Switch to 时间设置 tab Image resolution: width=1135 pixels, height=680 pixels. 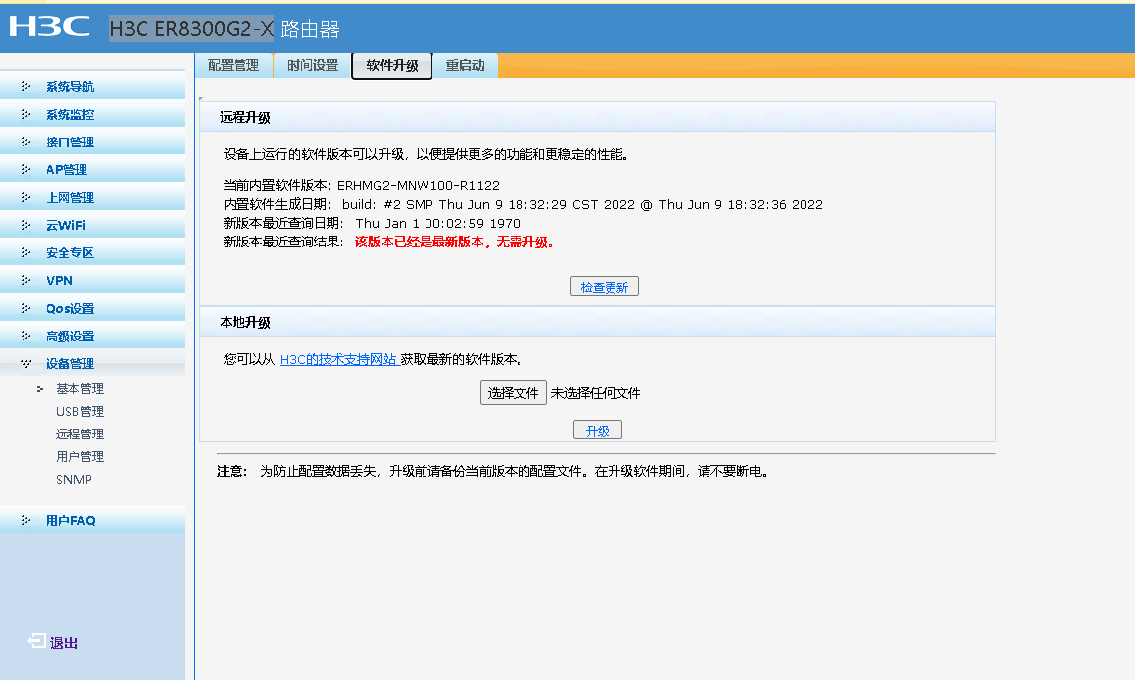point(313,66)
